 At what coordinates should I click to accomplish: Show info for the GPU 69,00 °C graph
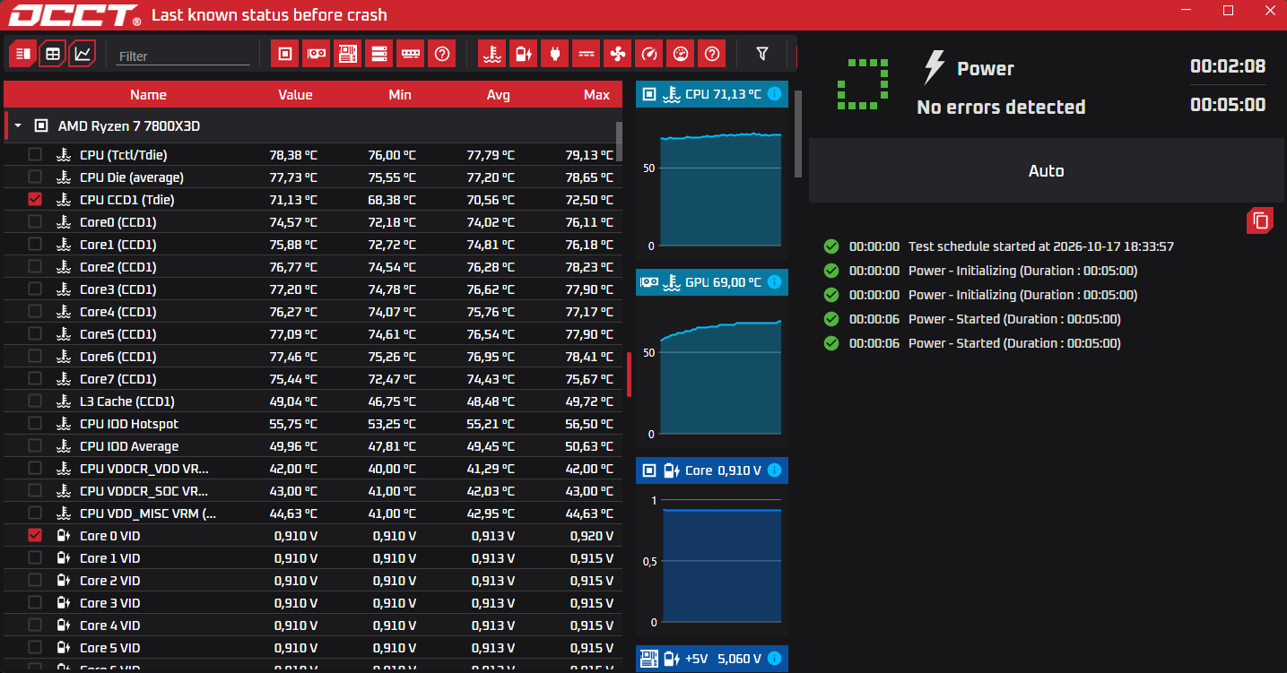tap(774, 282)
